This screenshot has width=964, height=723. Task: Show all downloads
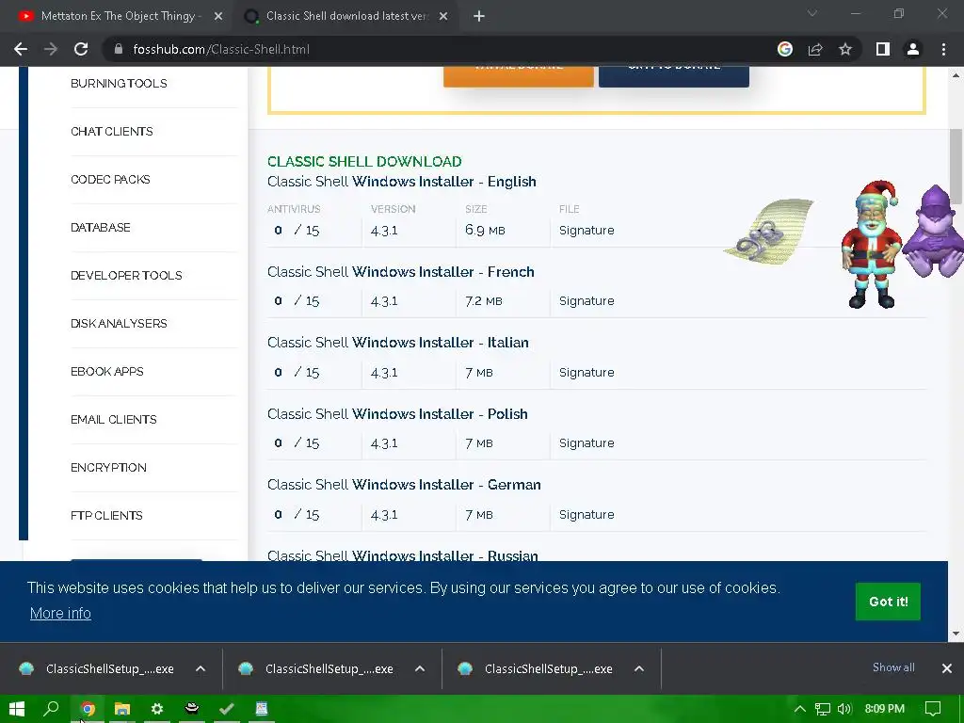click(x=893, y=667)
